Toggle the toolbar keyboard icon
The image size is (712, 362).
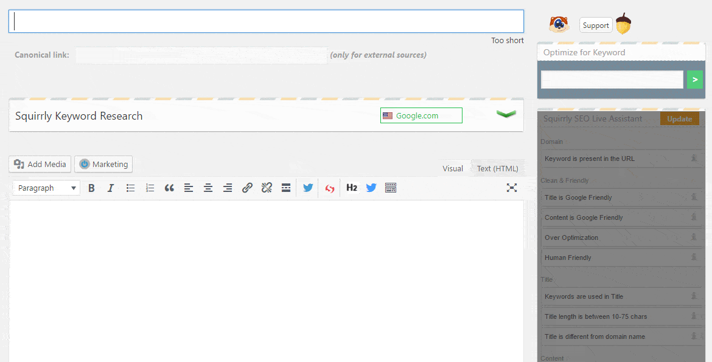click(x=391, y=188)
